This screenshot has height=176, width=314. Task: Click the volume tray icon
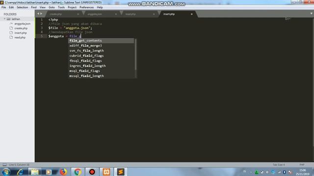click(x=267, y=172)
